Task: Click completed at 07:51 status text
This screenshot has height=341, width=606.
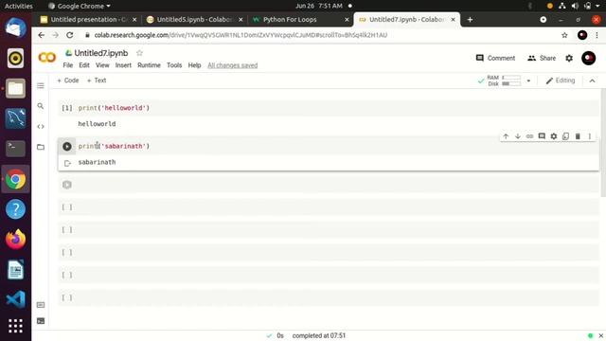Action: point(319,335)
